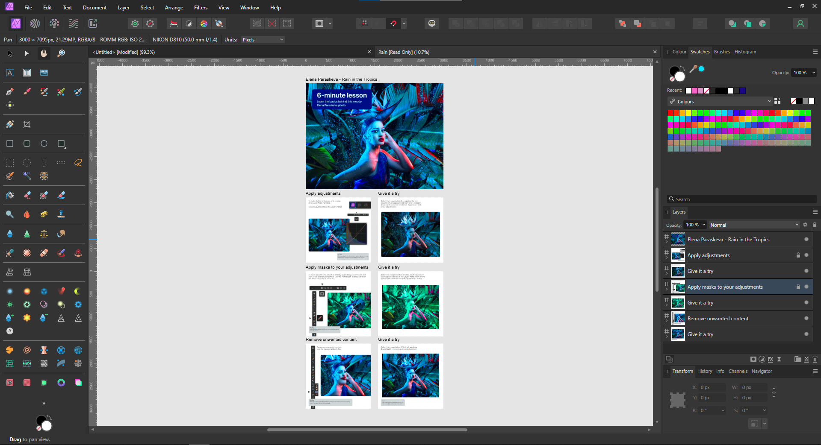Click the Deselect toolbar icon
This screenshot has width=821, height=445.
[x=272, y=23]
